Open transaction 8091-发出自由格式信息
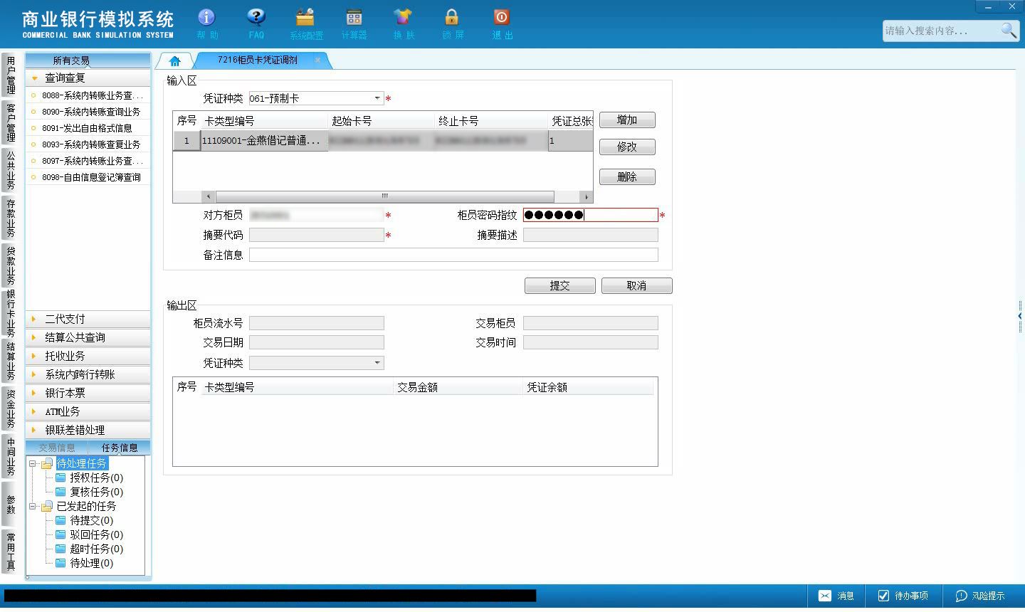1025x612 pixels. coord(87,128)
